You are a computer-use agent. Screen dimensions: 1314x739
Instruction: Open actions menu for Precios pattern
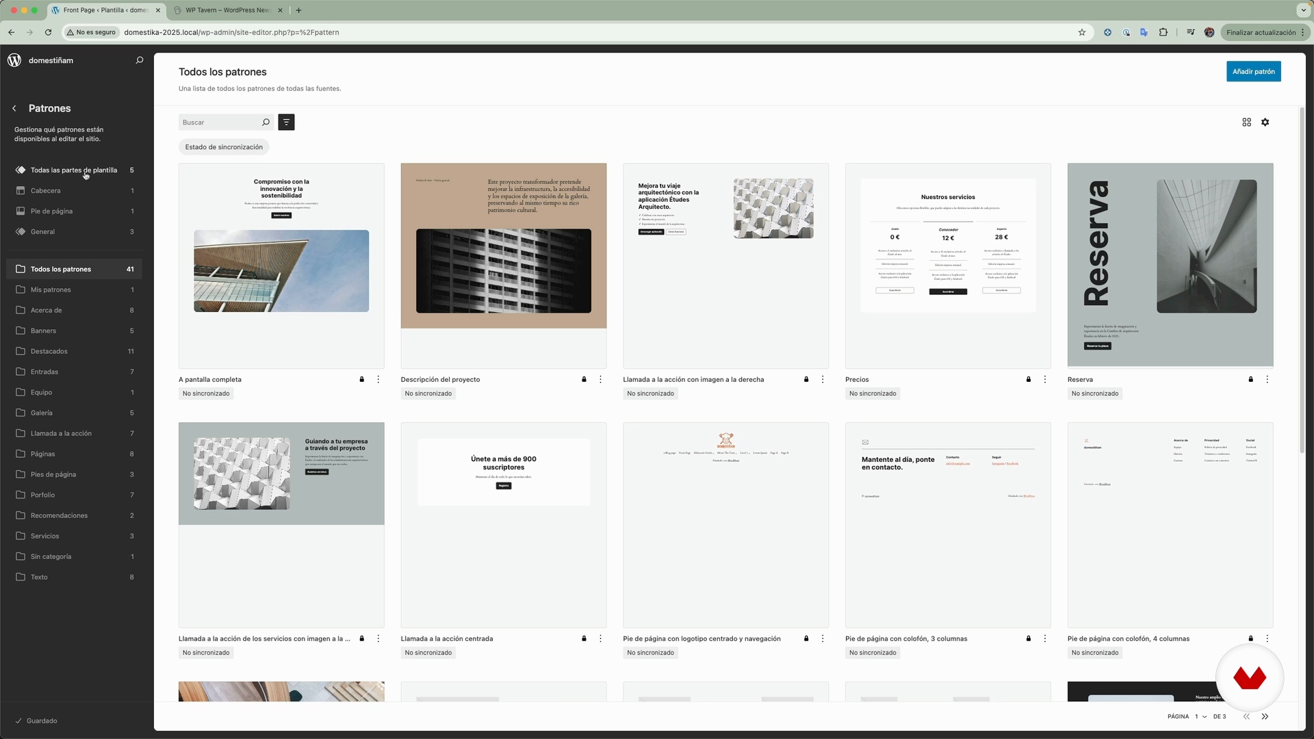(1045, 380)
